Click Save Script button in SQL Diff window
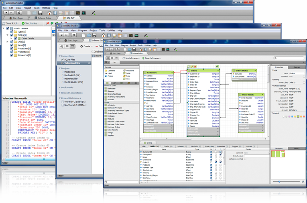This screenshot has width=307, height=203. click(x=11, y=23)
